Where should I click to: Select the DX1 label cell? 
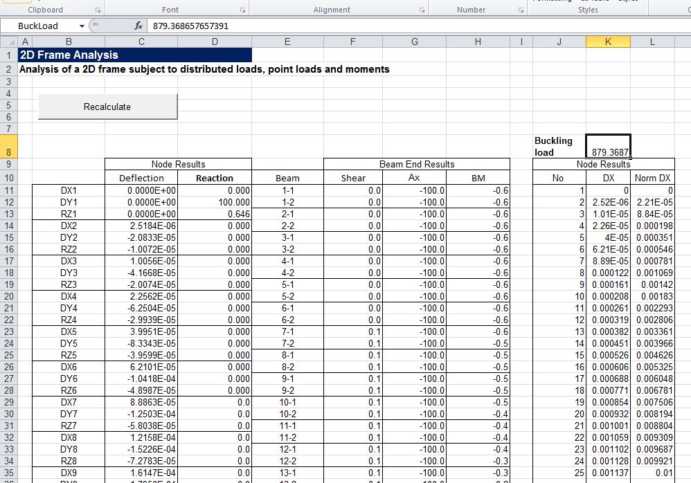point(69,190)
